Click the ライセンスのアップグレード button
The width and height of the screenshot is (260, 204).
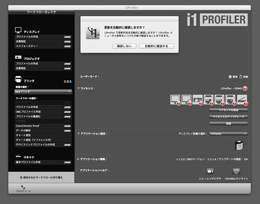coord(228,117)
